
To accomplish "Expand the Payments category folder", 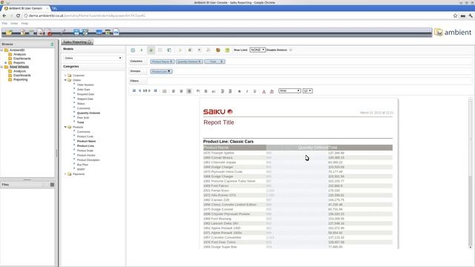I will tap(65, 174).
